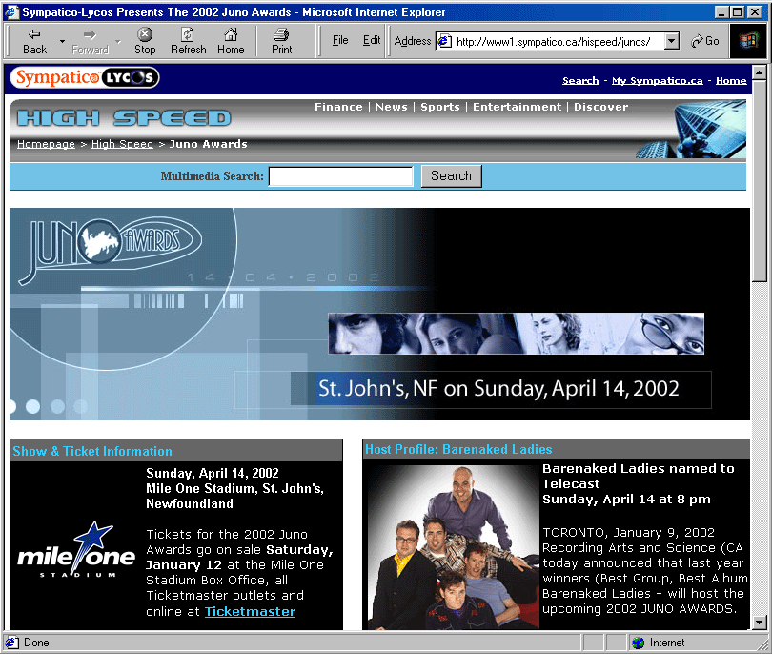
Task: Maximize the Internet Explorer window
Action: pos(737,11)
